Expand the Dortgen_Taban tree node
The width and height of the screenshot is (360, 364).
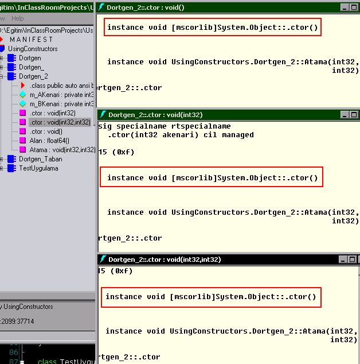click(2, 159)
